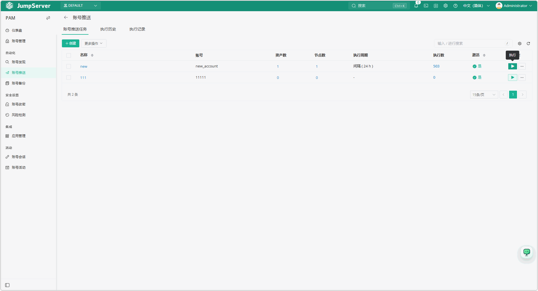Open the notifications bell icon
This screenshot has height=291, width=538.
click(416, 6)
